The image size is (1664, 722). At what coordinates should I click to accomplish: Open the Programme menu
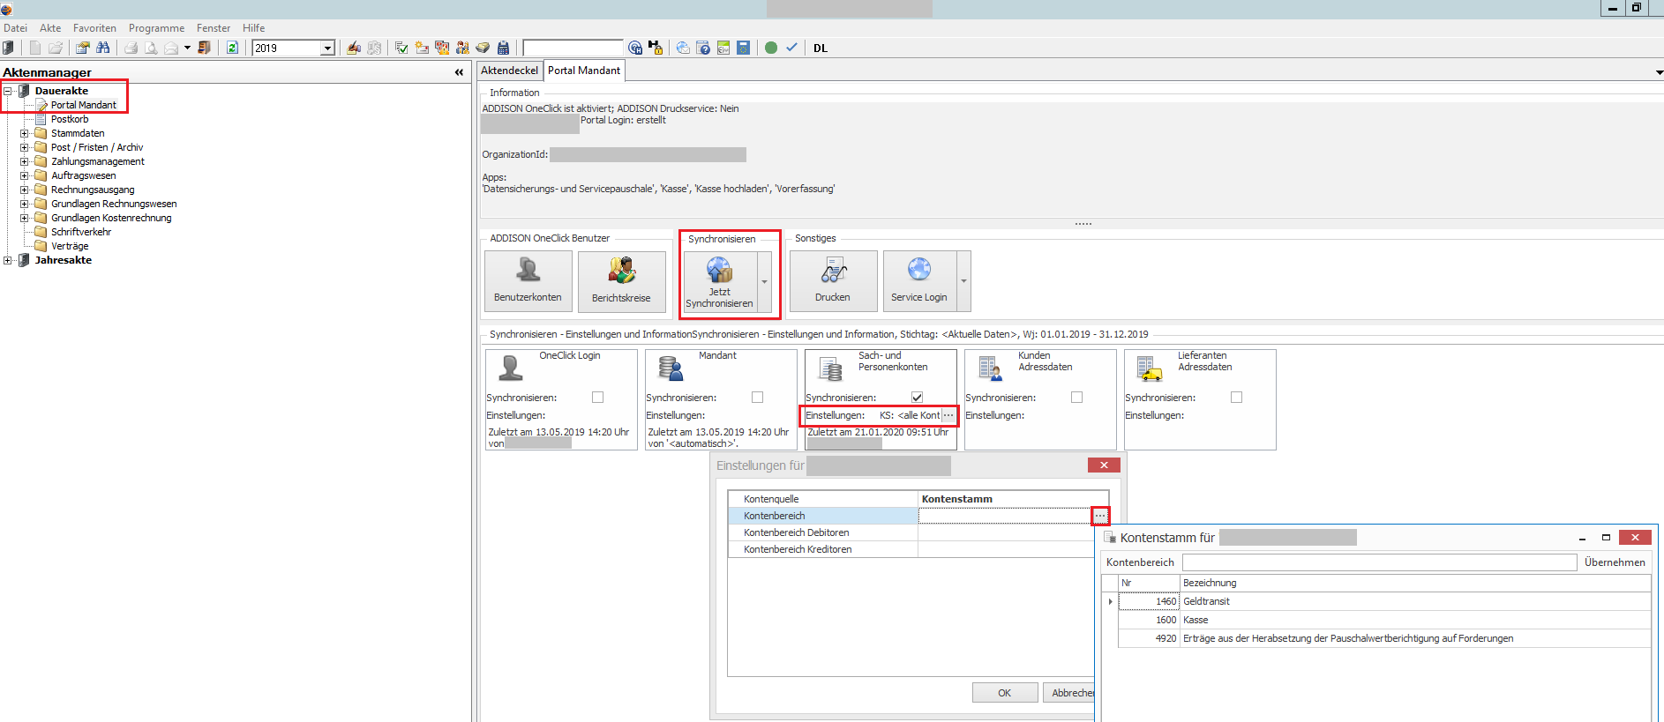coord(156,28)
